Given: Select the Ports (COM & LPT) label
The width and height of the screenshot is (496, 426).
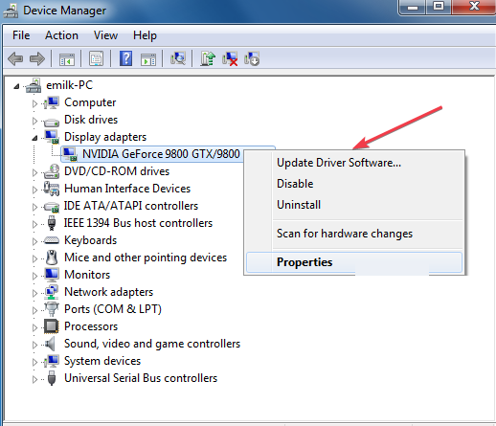Looking at the screenshot, I should 113,309.
